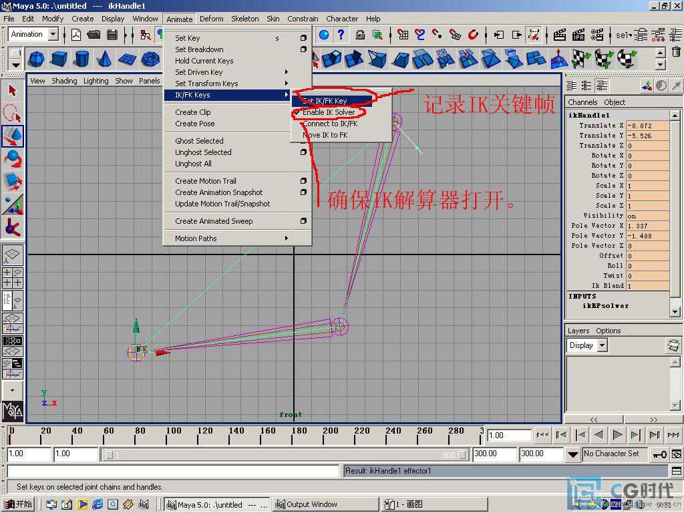
Task: Choose Move IK to FK
Action: point(325,135)
